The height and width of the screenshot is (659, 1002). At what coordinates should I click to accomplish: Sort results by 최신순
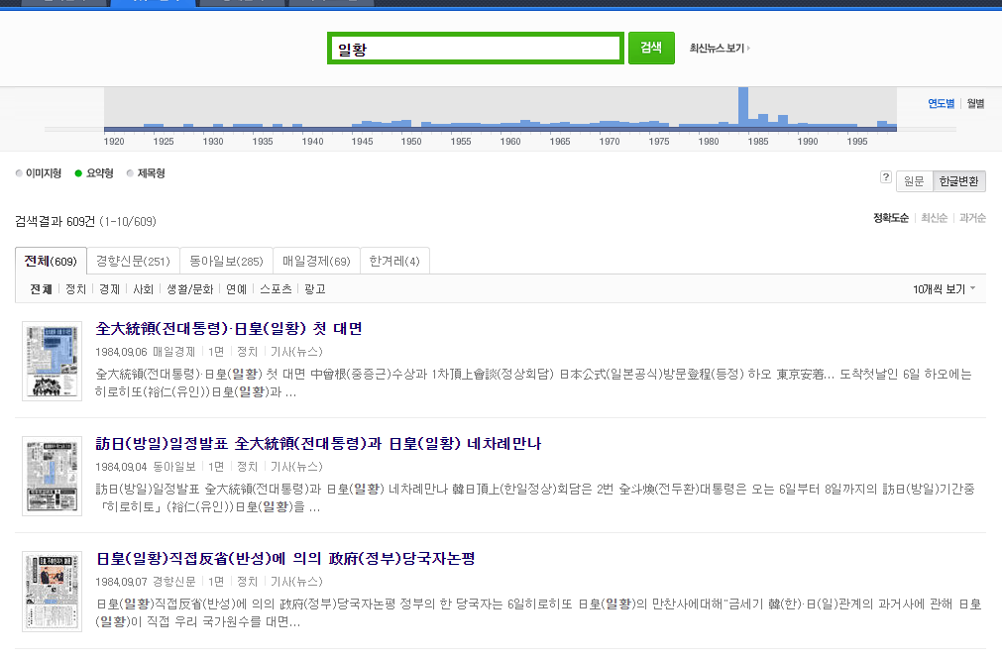[934, 218]
